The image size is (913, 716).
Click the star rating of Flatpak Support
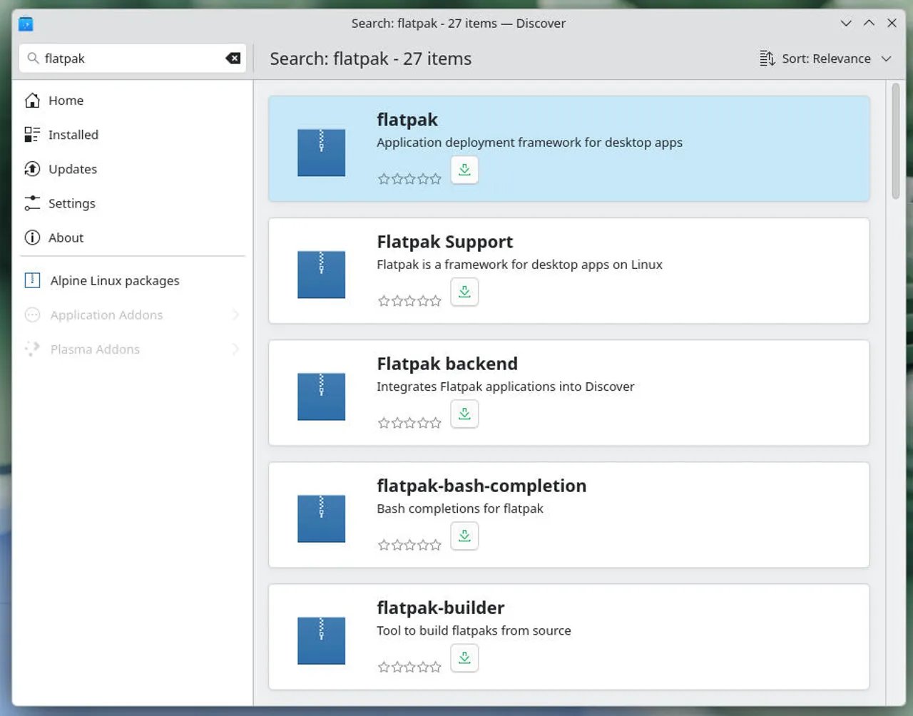[x=409, y=301]
